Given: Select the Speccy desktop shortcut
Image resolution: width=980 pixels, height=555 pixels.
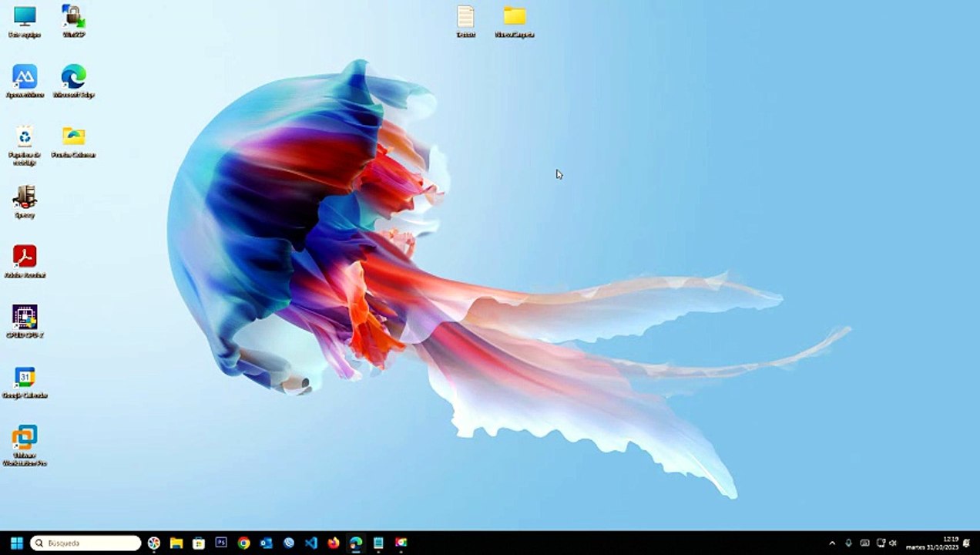Looking at the screenshot, I should 25,202.
